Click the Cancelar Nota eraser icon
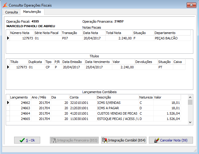 click(156, 141)
